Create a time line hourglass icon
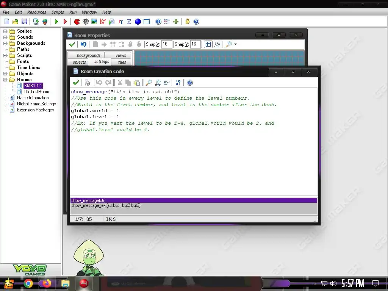 point(129,22)
